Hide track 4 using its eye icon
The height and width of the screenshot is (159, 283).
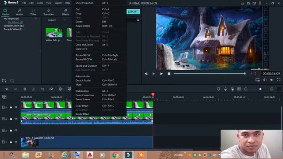pos(16,119)
